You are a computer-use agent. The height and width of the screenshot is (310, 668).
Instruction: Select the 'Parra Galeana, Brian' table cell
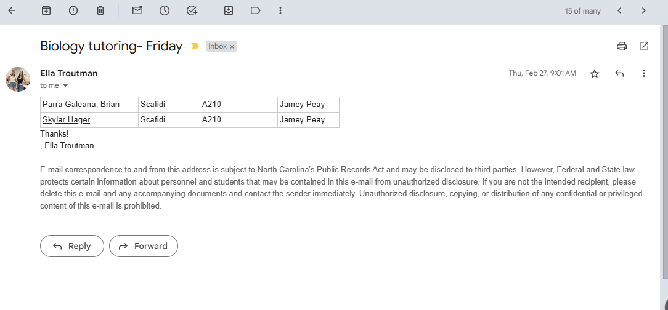tap(89, 104)
